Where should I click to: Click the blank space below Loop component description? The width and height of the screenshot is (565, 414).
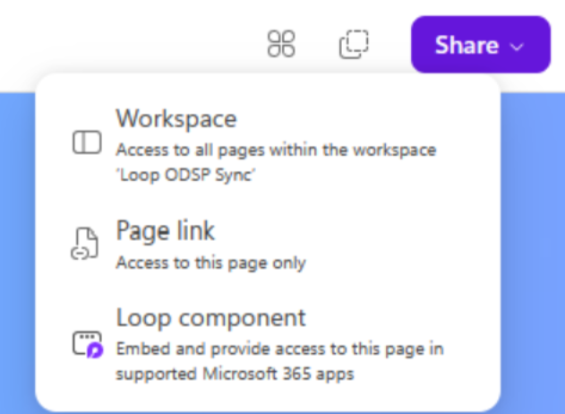point(269,397)
